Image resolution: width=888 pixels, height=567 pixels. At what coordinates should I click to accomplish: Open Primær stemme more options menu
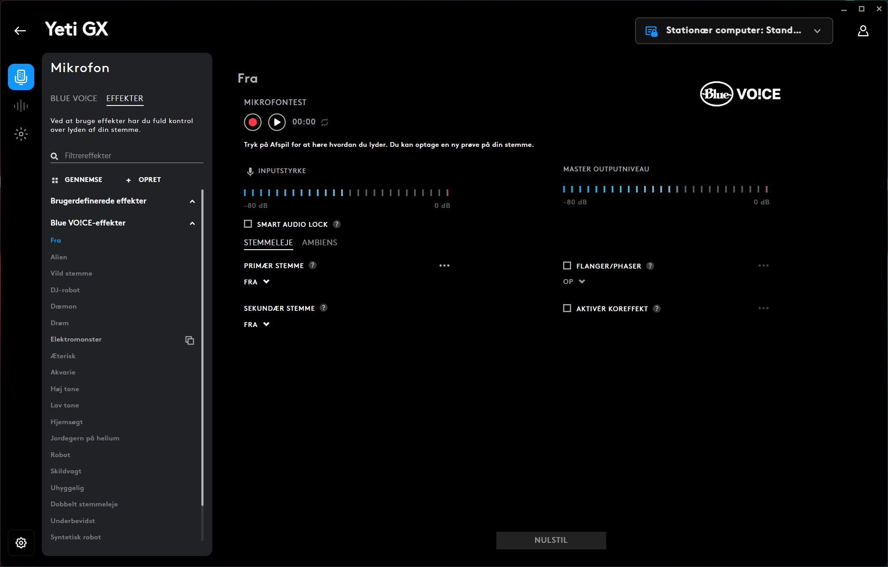(444, 265)
